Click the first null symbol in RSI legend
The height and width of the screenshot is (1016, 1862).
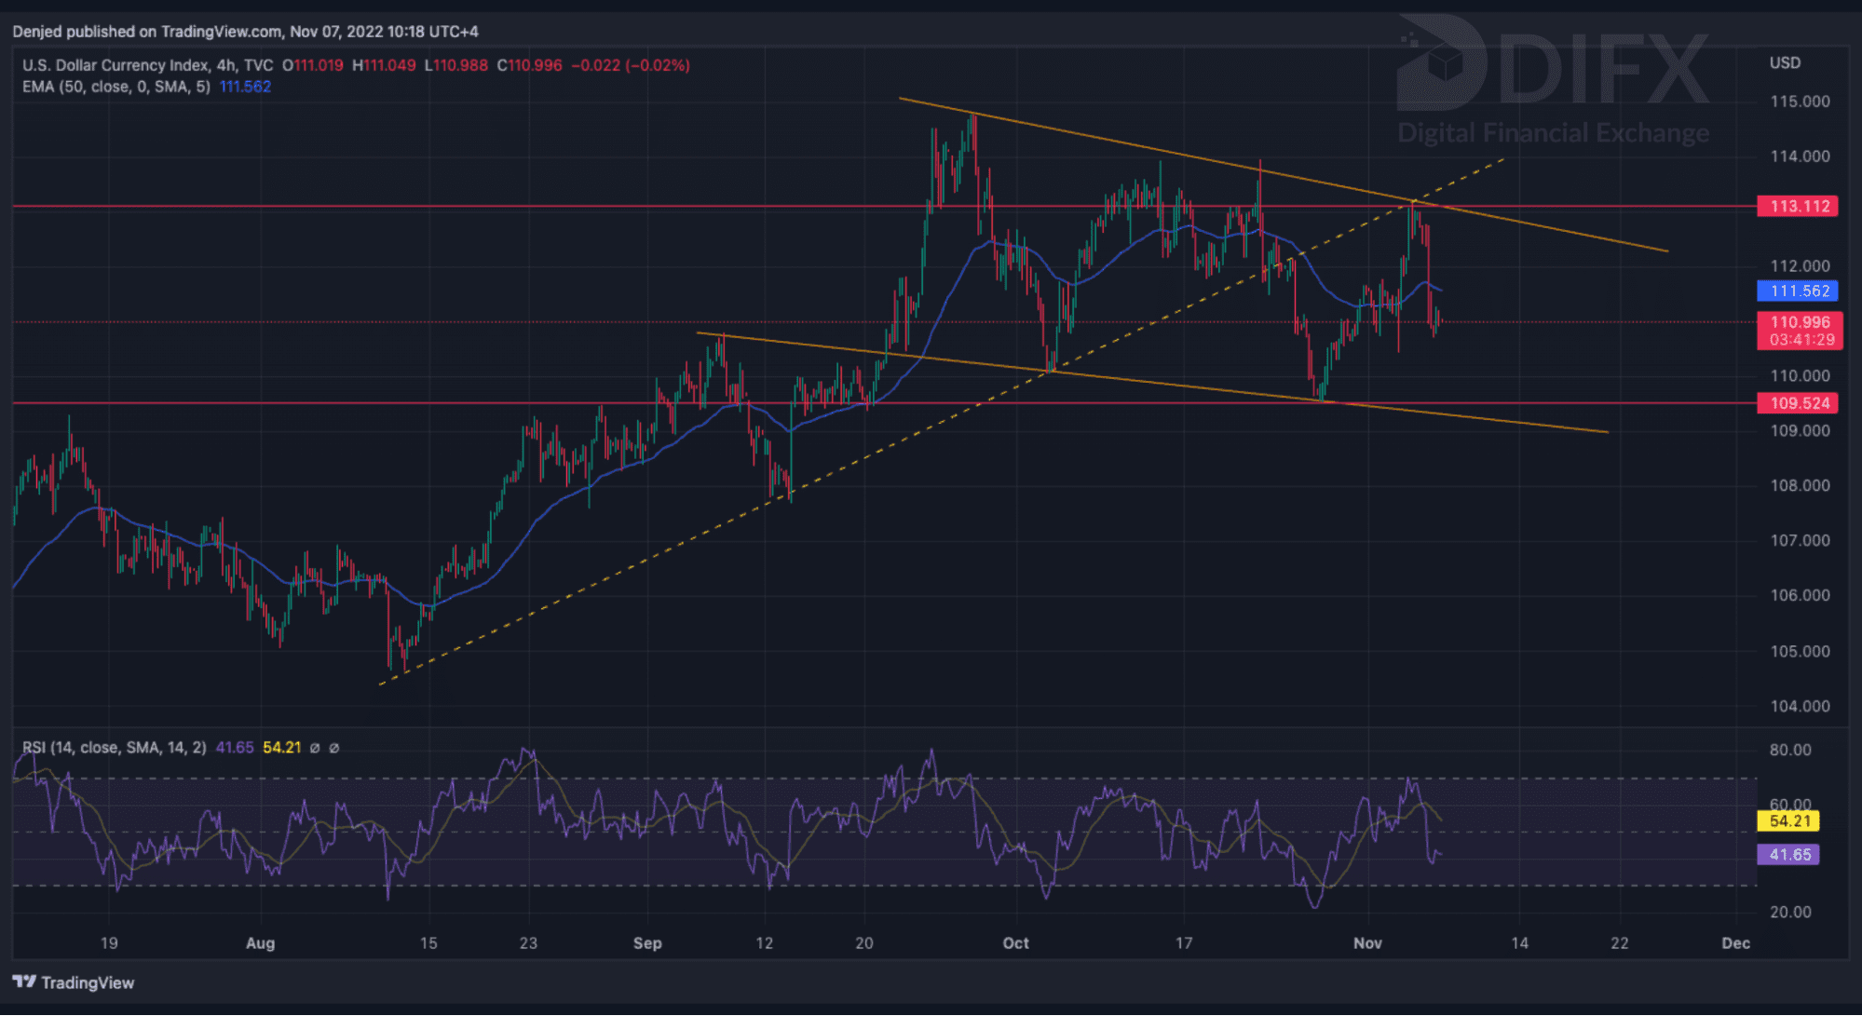[315, 748]
